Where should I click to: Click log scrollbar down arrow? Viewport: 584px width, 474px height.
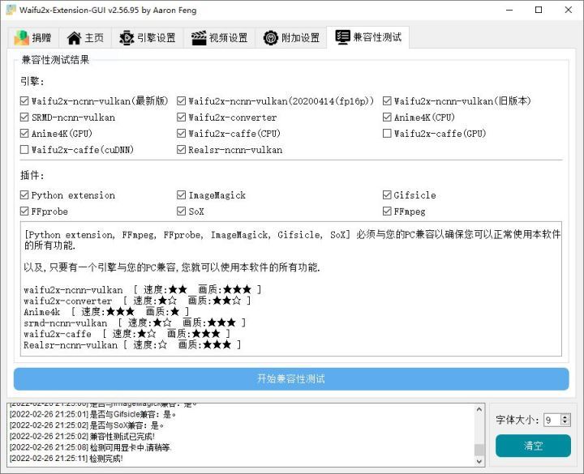click(479, 461)
